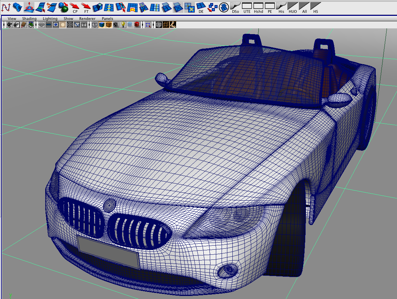
Task: Open the Show panel menu
Action: (68, 19)
